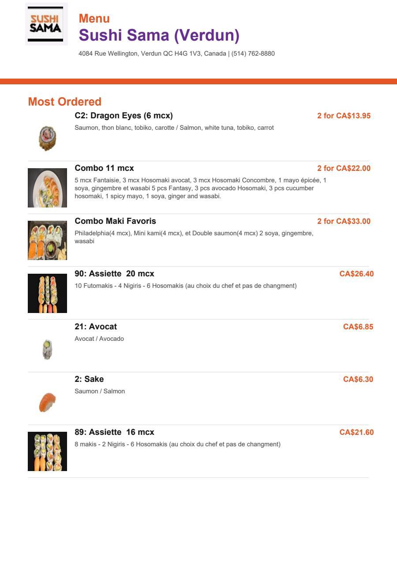
Task: Select the 2: Sake item name
Action: click(89, 379)
